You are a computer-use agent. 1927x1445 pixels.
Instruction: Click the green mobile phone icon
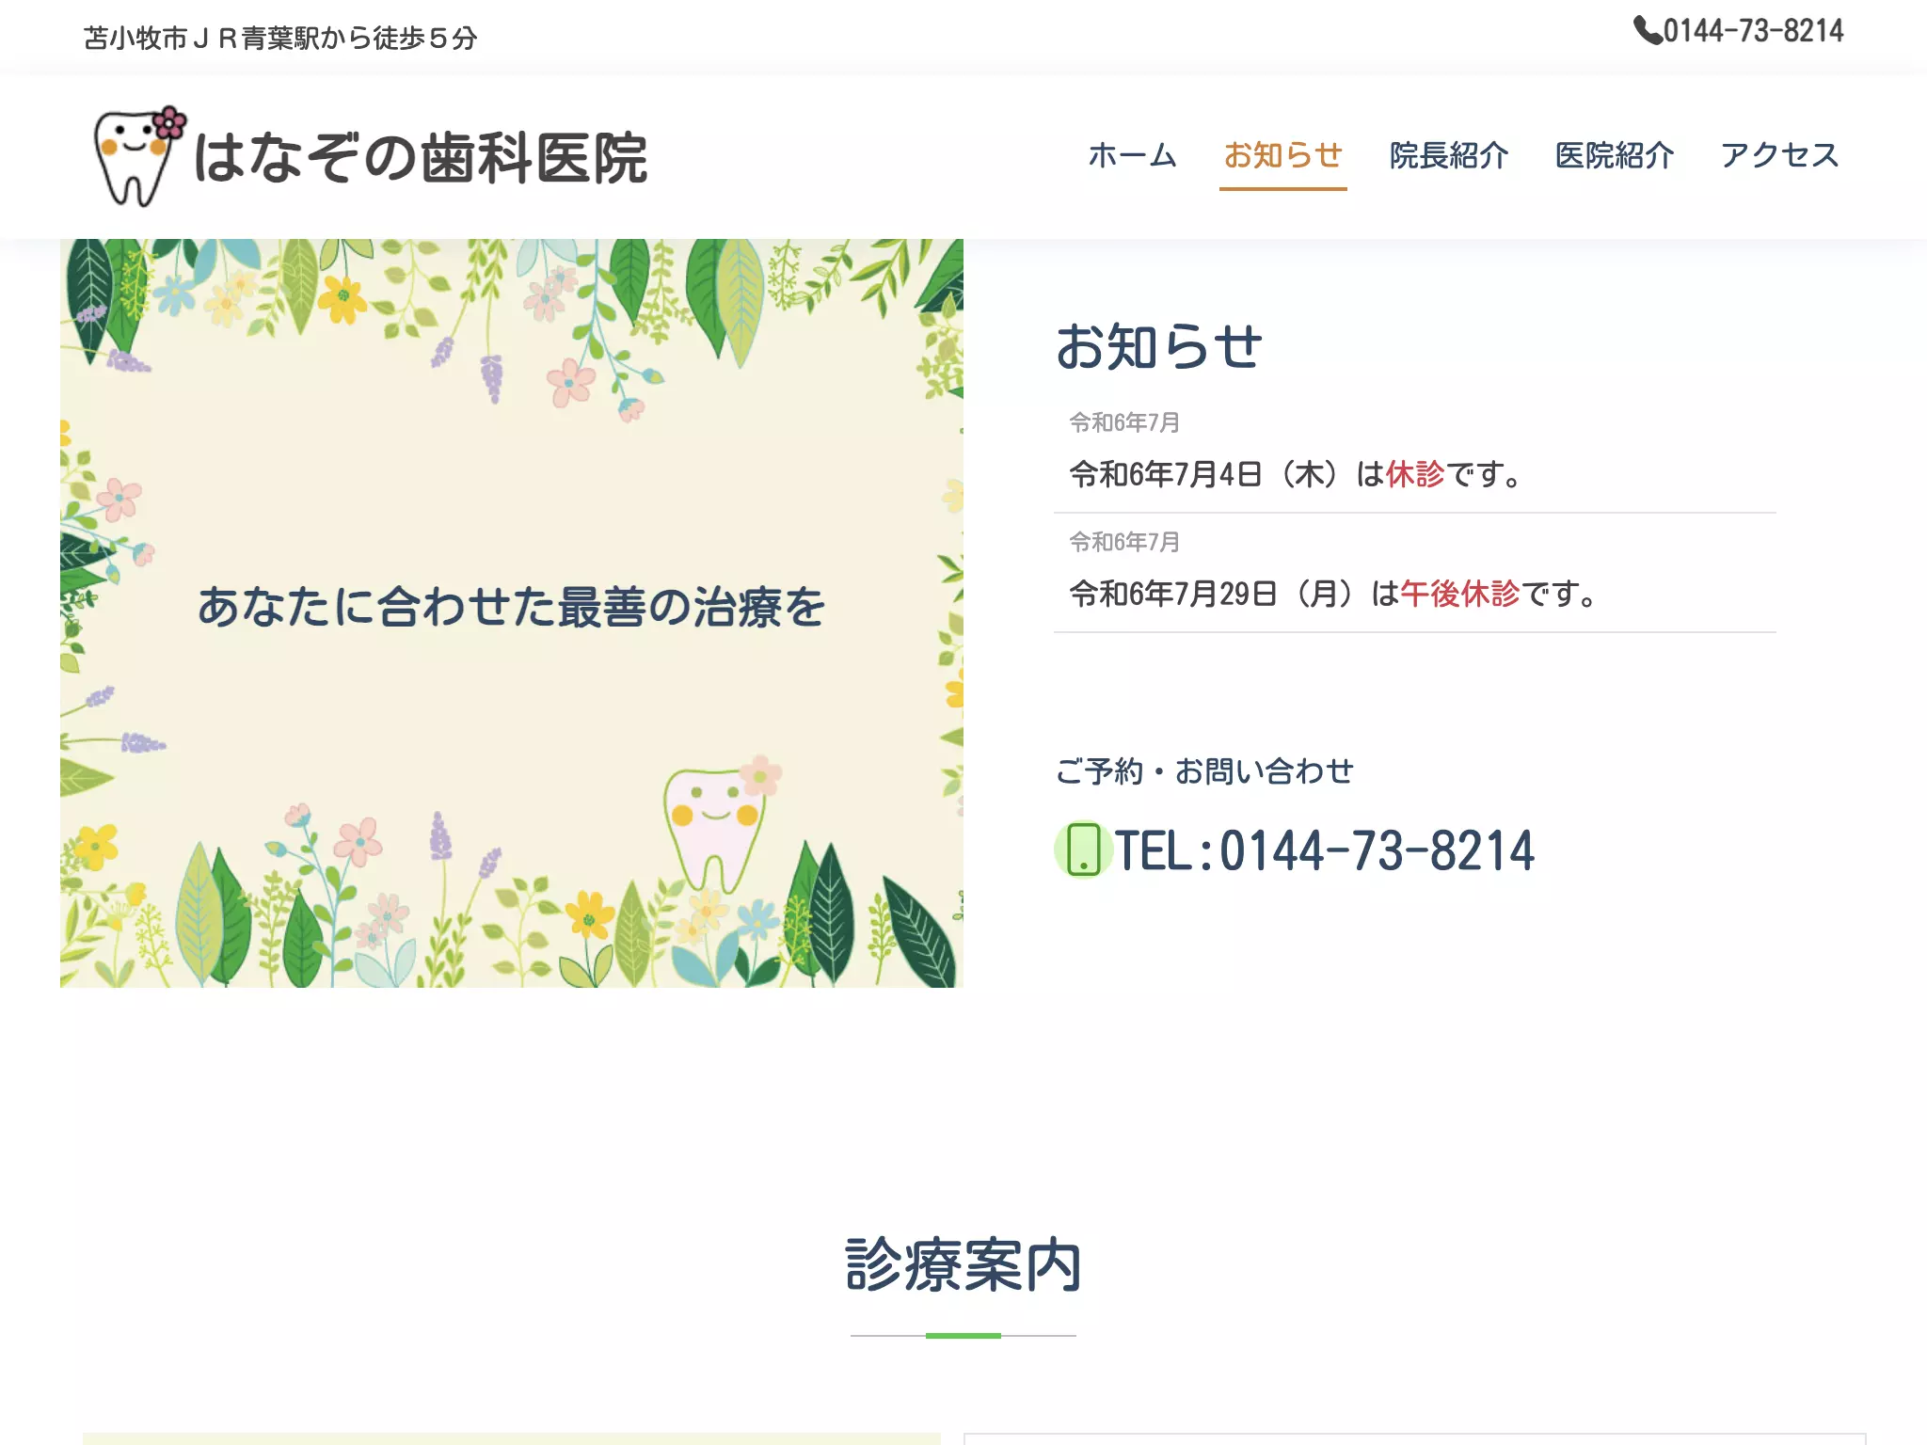point(1083,850)
